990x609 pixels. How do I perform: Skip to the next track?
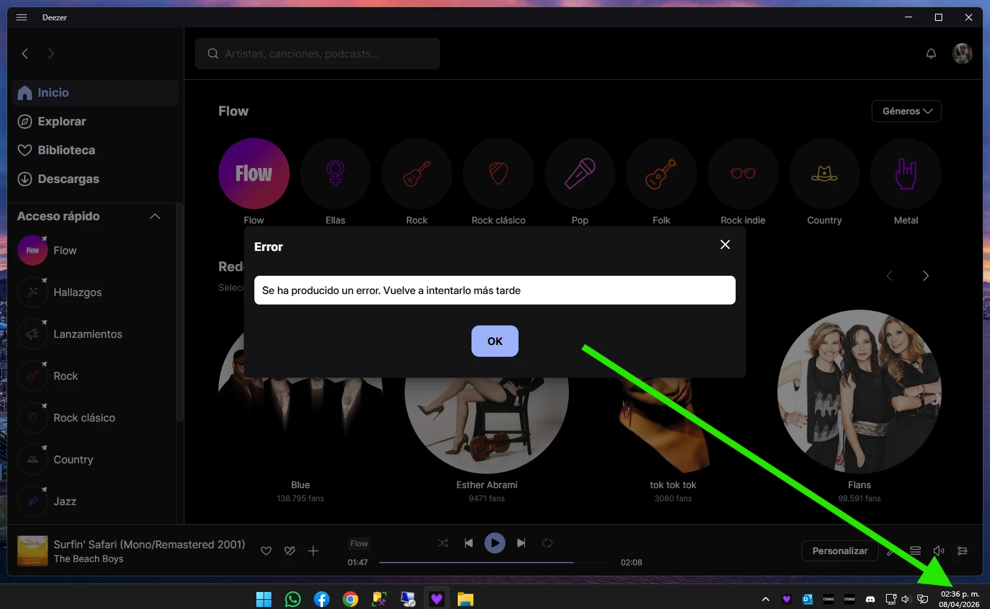coord(521,543)
